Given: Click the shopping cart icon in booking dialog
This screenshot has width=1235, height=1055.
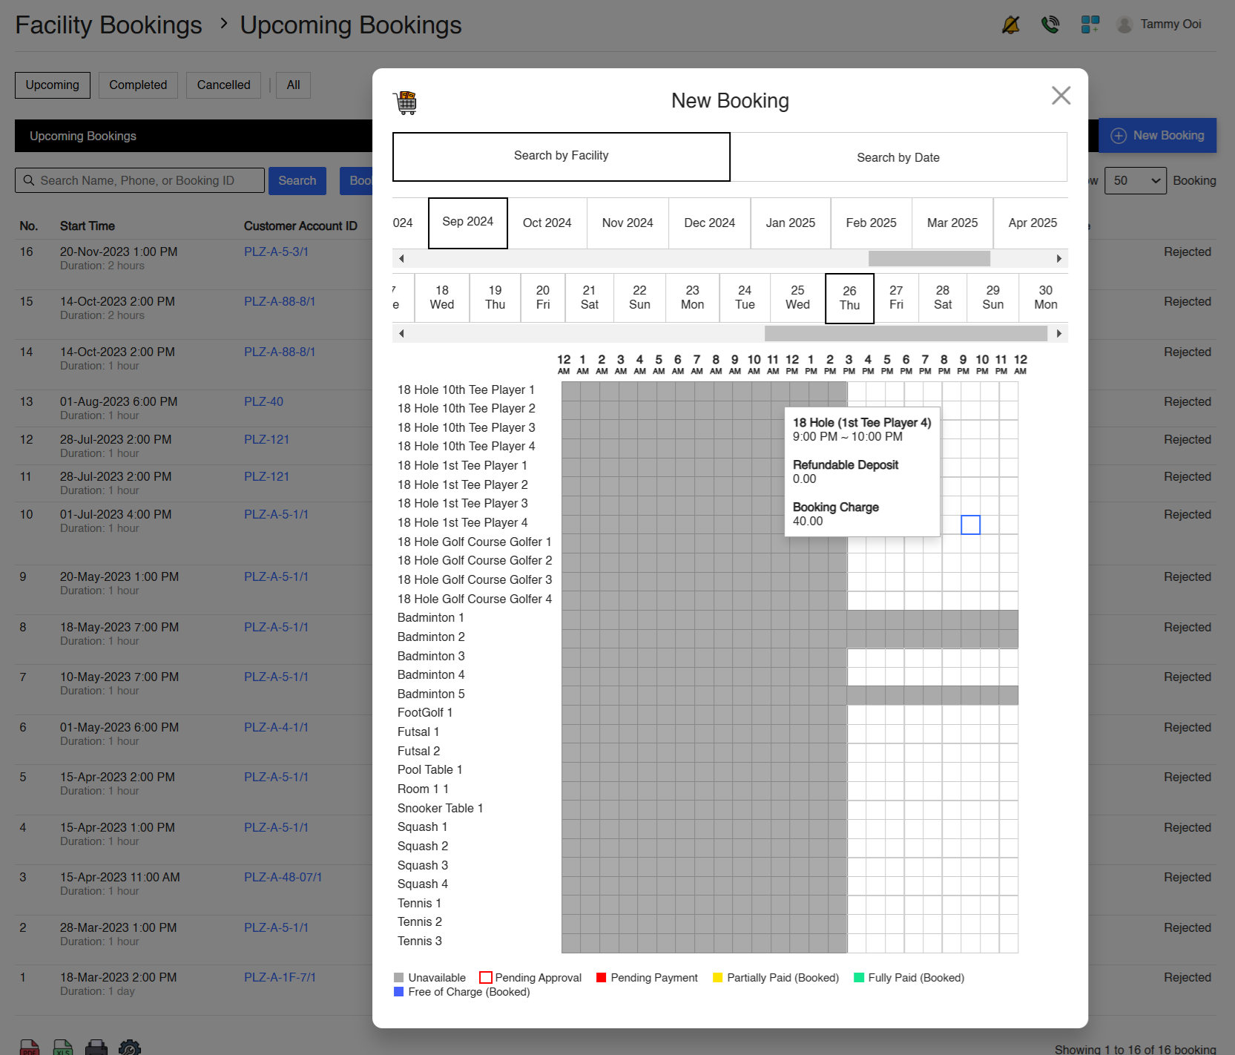Looking at the screenshot, I should coord(406,102).
